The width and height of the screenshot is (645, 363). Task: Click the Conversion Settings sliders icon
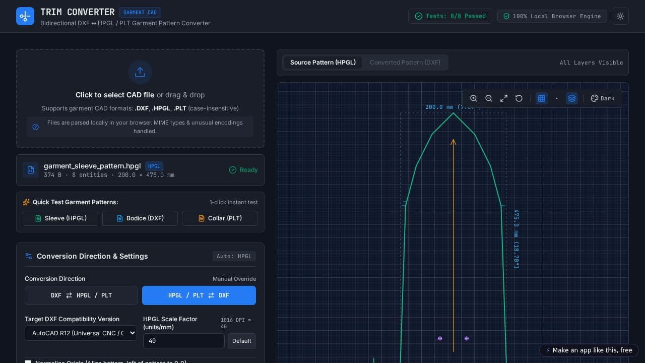point(29,256)
